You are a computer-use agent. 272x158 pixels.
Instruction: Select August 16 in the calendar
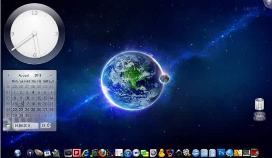point(21,104)
